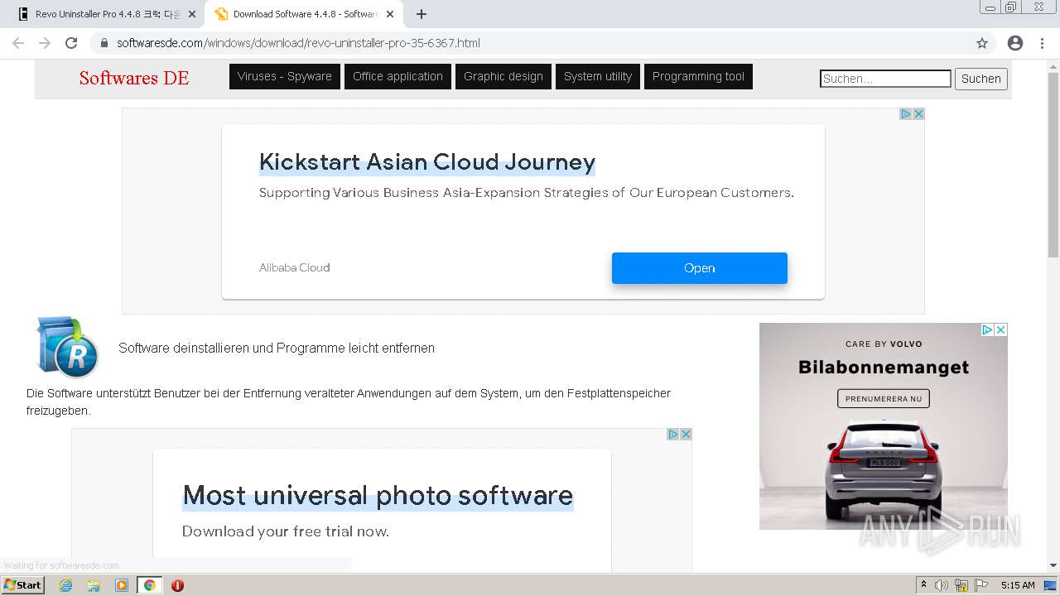Image resolution: width=1060 pixels, height=596 pixels.
Task: Open System utility category
Action: [x=598, y=76]
